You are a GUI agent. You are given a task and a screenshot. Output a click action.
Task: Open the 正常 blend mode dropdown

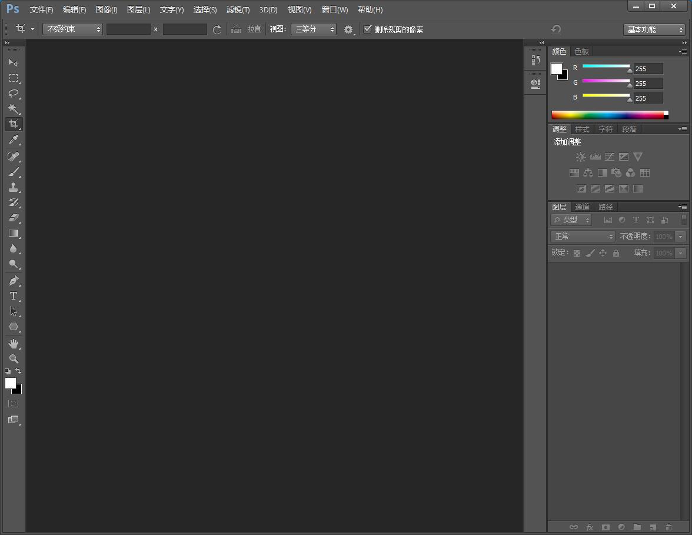tap(583, 237)
